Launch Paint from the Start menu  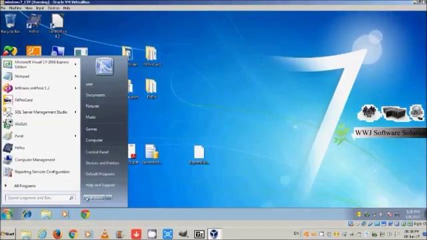tap(40, 136)
